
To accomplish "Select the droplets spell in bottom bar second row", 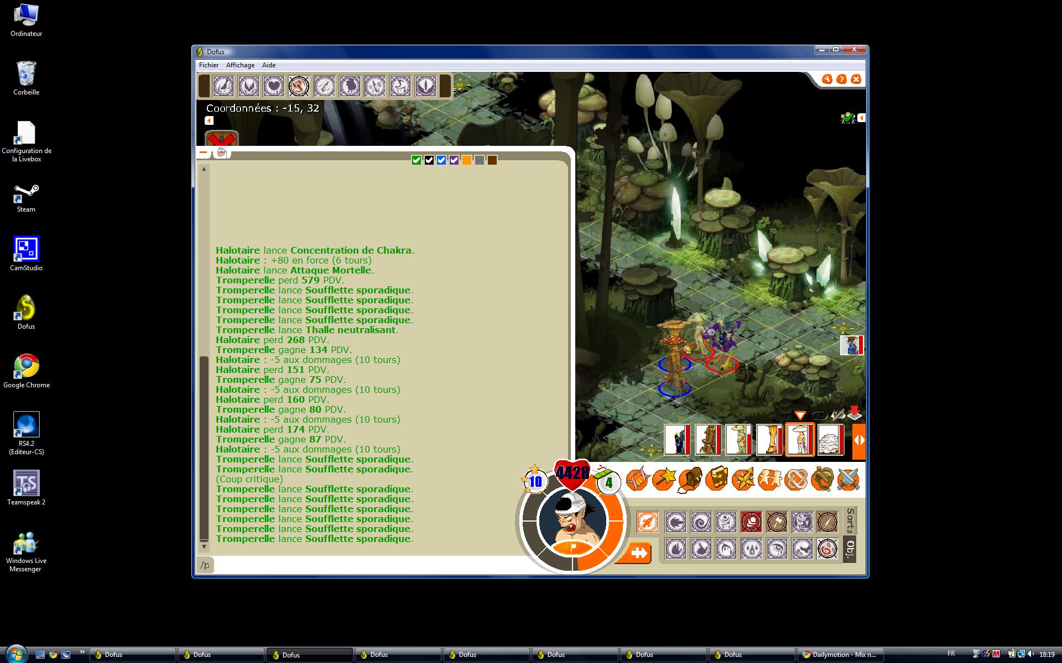I will 752,549.
